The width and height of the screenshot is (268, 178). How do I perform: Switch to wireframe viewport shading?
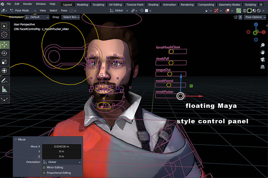(245, 11)
